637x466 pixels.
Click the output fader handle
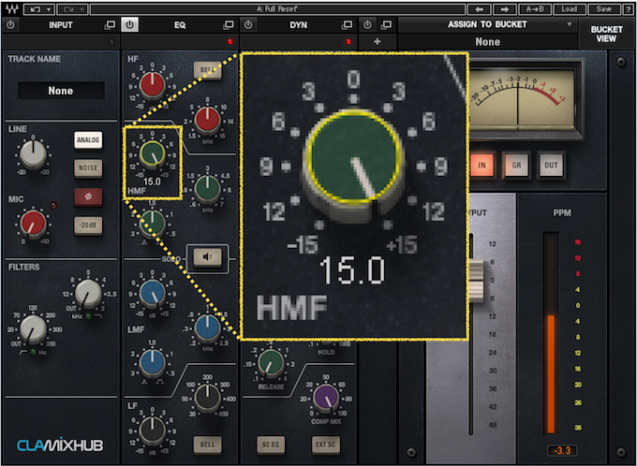point(476,280)
